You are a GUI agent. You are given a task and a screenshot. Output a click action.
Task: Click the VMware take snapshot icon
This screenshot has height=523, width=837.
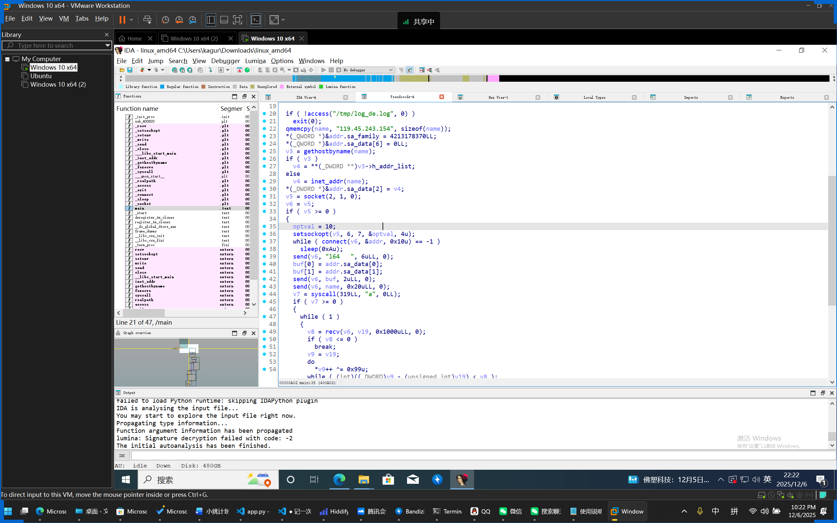click(165, 20)
